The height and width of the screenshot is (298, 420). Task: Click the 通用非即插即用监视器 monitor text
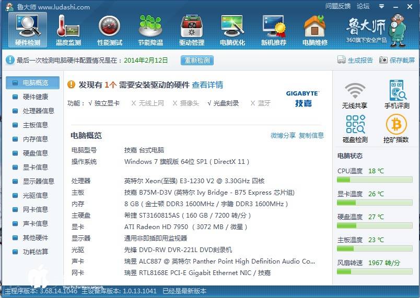(156, 239)
